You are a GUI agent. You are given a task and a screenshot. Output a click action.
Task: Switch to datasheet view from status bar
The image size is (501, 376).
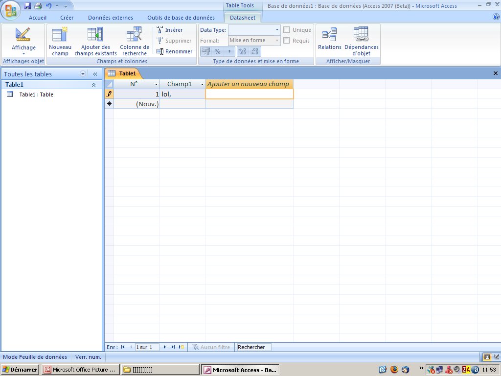[487, 357]
